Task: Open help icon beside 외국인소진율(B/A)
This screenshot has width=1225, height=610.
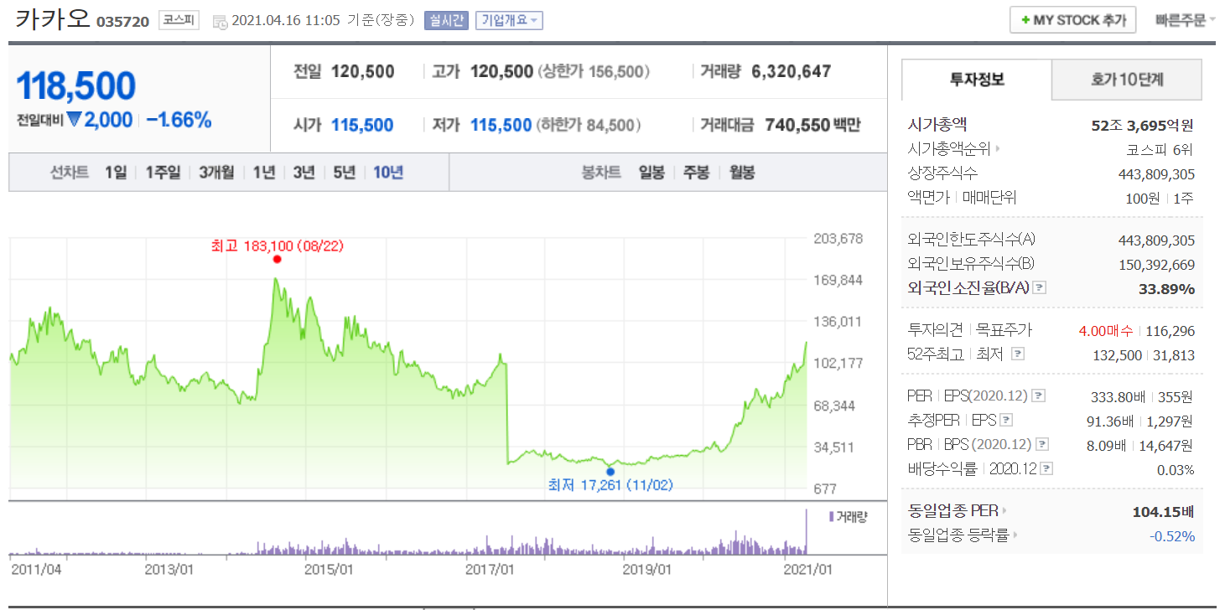Action: click(x=1040, y=287)
